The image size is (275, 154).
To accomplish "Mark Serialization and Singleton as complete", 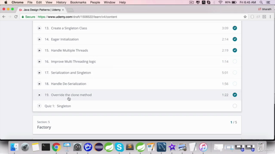I will [235, 73].
